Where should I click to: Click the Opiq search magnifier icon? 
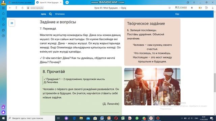pyautogui.click(x=50, y=14)
